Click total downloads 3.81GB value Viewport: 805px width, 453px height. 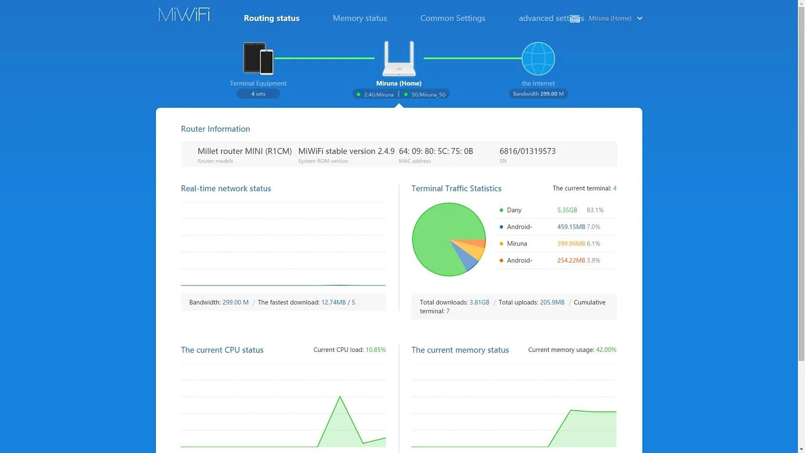[x=479, y=303]
